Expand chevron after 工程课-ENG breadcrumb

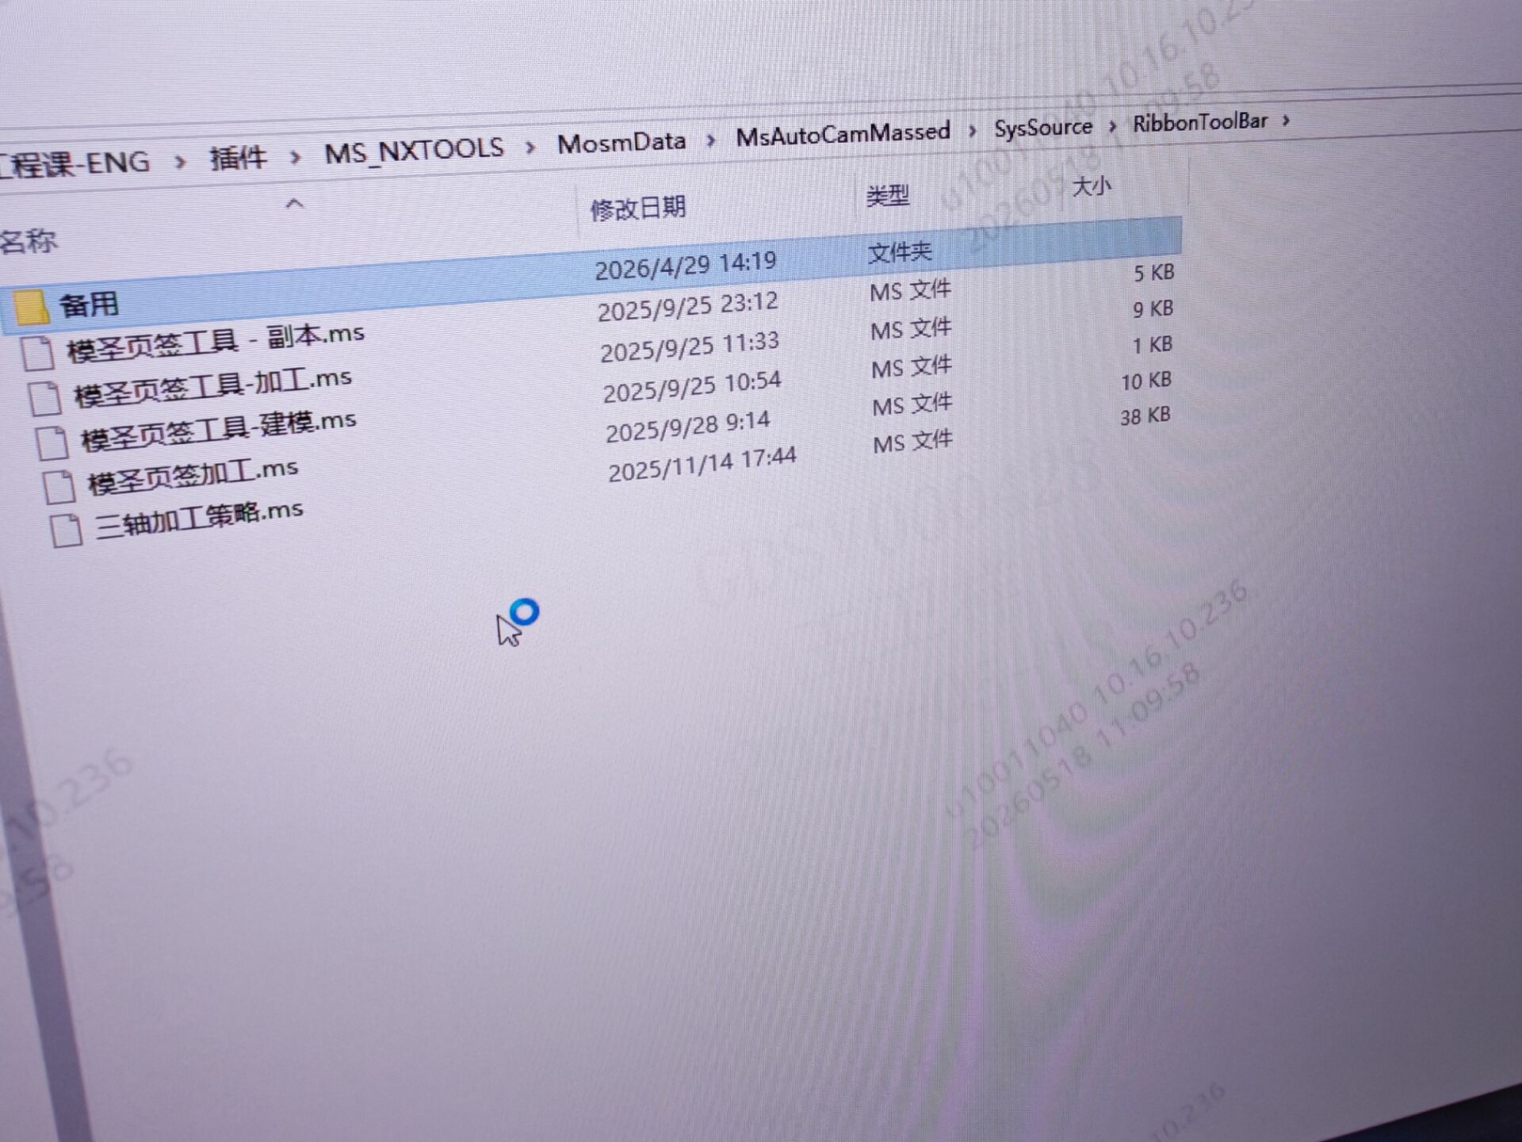(x=180, y=161)
